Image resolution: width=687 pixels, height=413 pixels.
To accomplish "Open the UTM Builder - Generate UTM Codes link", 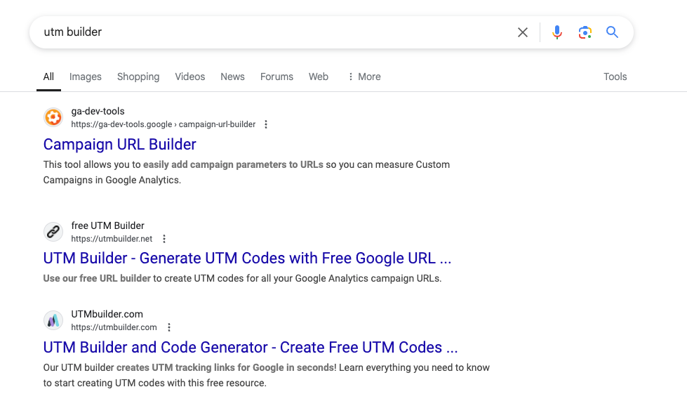I will pos(247,258).
